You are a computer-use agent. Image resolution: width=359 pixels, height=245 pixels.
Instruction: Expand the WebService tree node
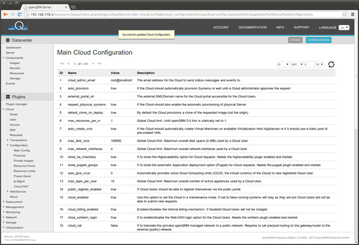8,191
